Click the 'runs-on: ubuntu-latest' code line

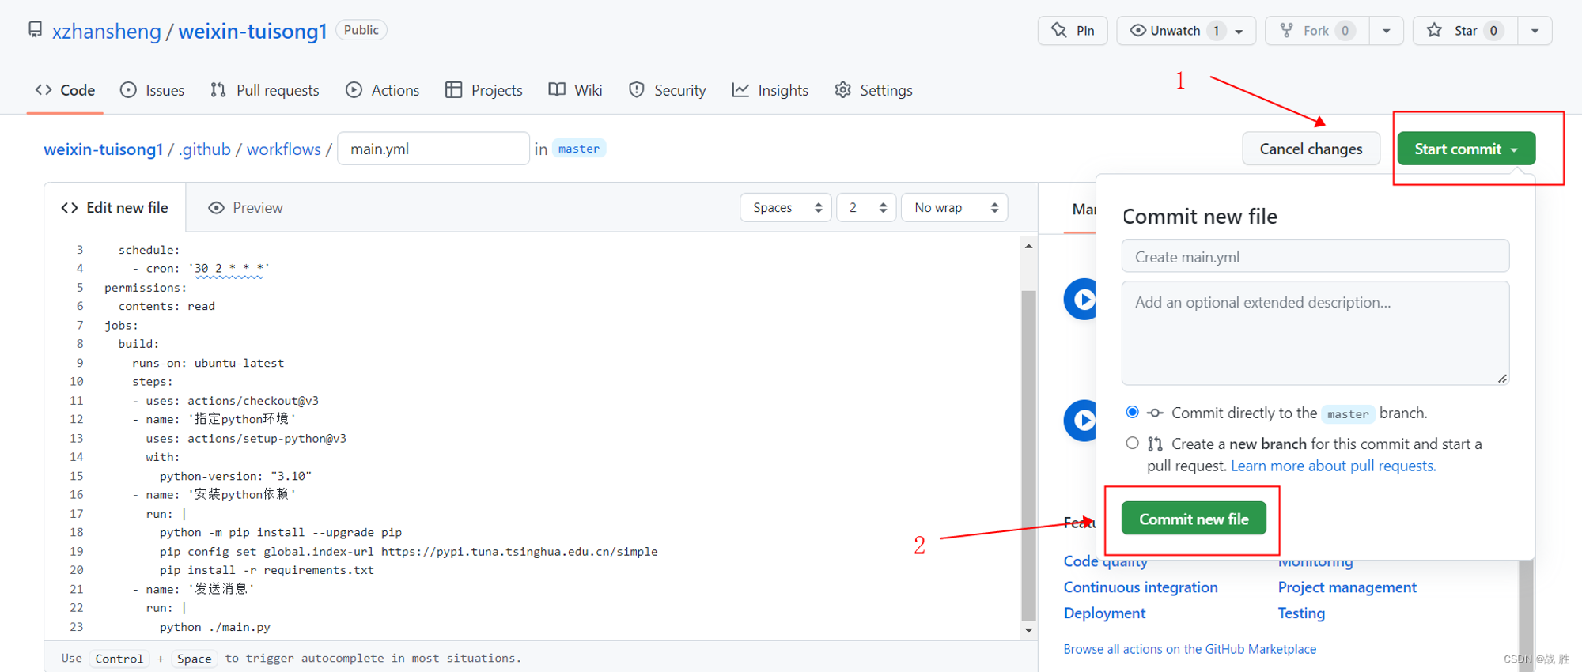[208, 363]
